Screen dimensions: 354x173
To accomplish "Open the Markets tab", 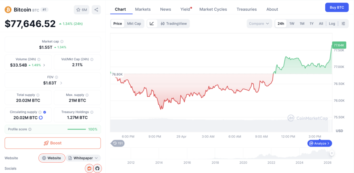I will coord(143,9).
